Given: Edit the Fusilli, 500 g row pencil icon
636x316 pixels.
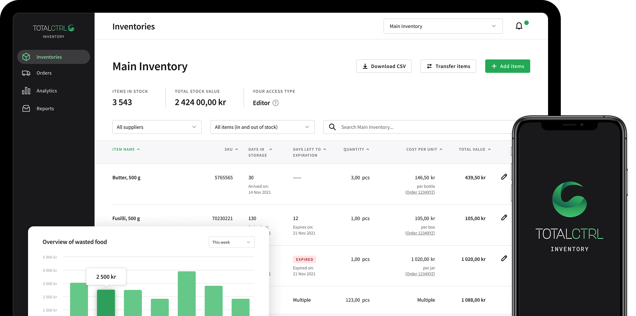Looking at the screenshot, I should coord(504,217).
